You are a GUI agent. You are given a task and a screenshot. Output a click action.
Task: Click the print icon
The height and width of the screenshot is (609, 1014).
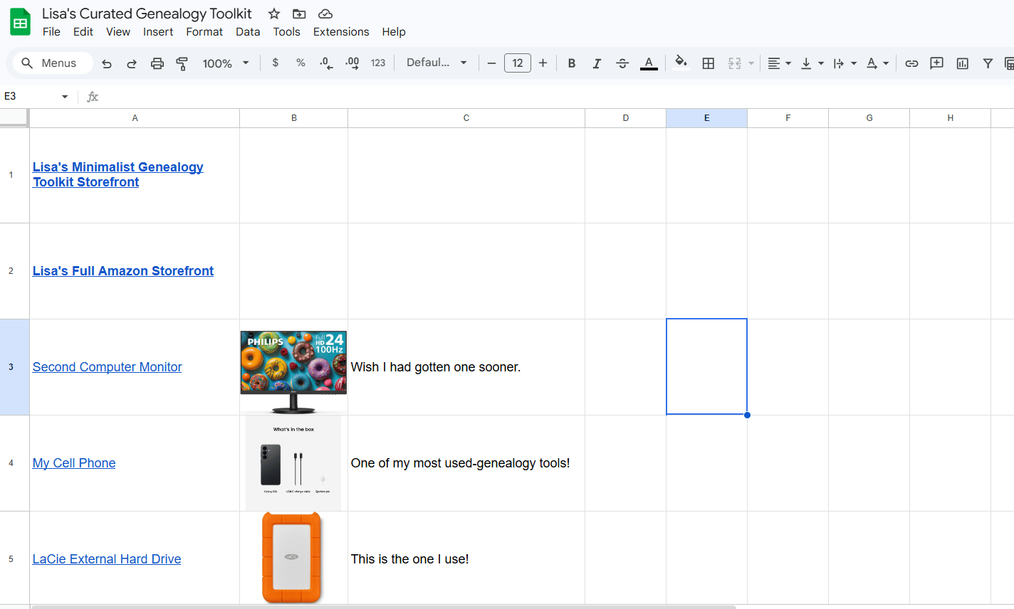click(157, 63)
